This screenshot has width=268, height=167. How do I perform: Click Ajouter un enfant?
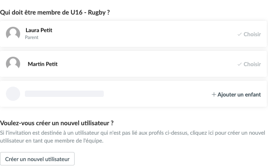coord(236,95)
